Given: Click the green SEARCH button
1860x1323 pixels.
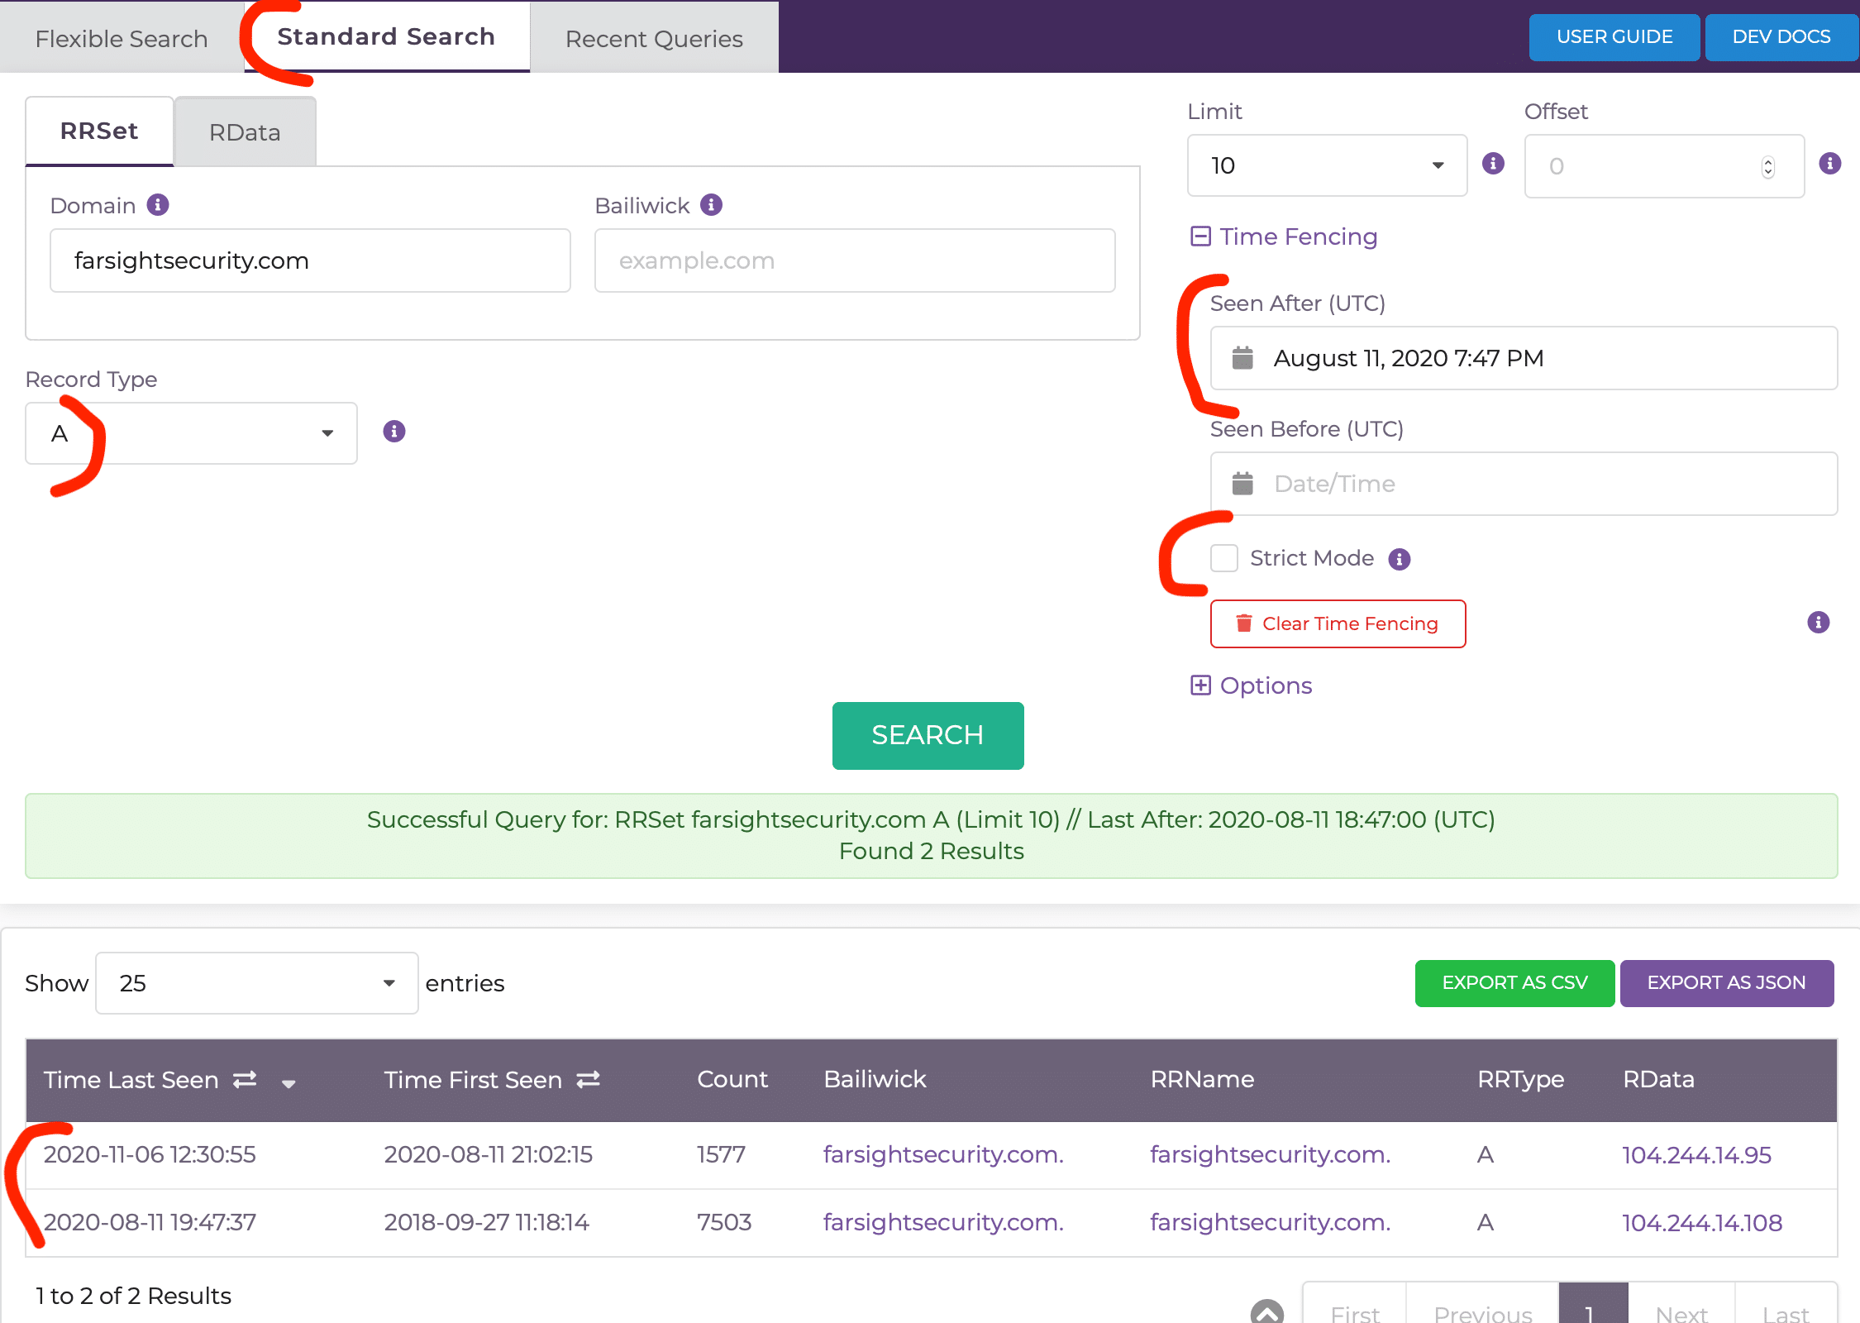Looking at the screenshot, I should [928, 735].
